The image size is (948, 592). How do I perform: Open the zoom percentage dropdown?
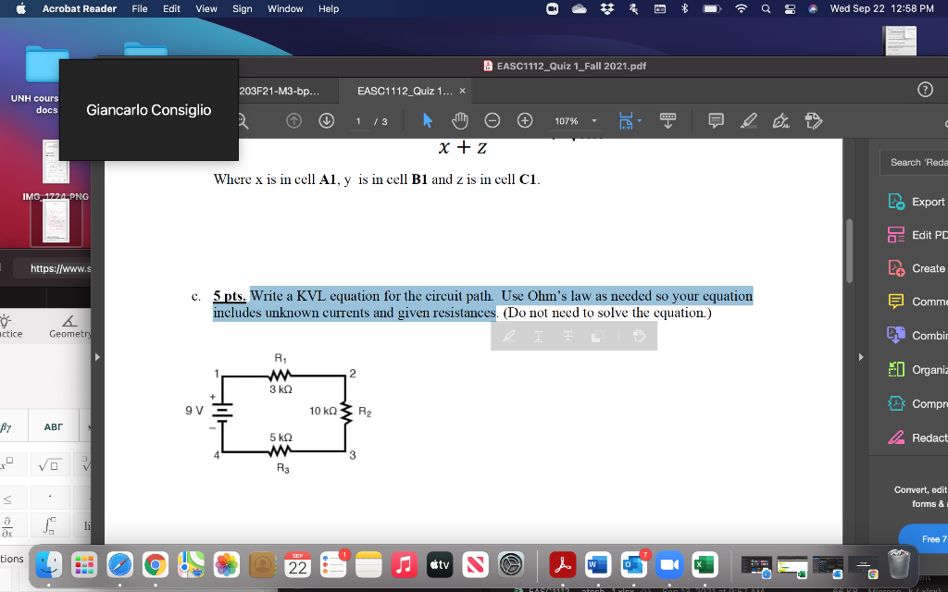pos(576,120)
